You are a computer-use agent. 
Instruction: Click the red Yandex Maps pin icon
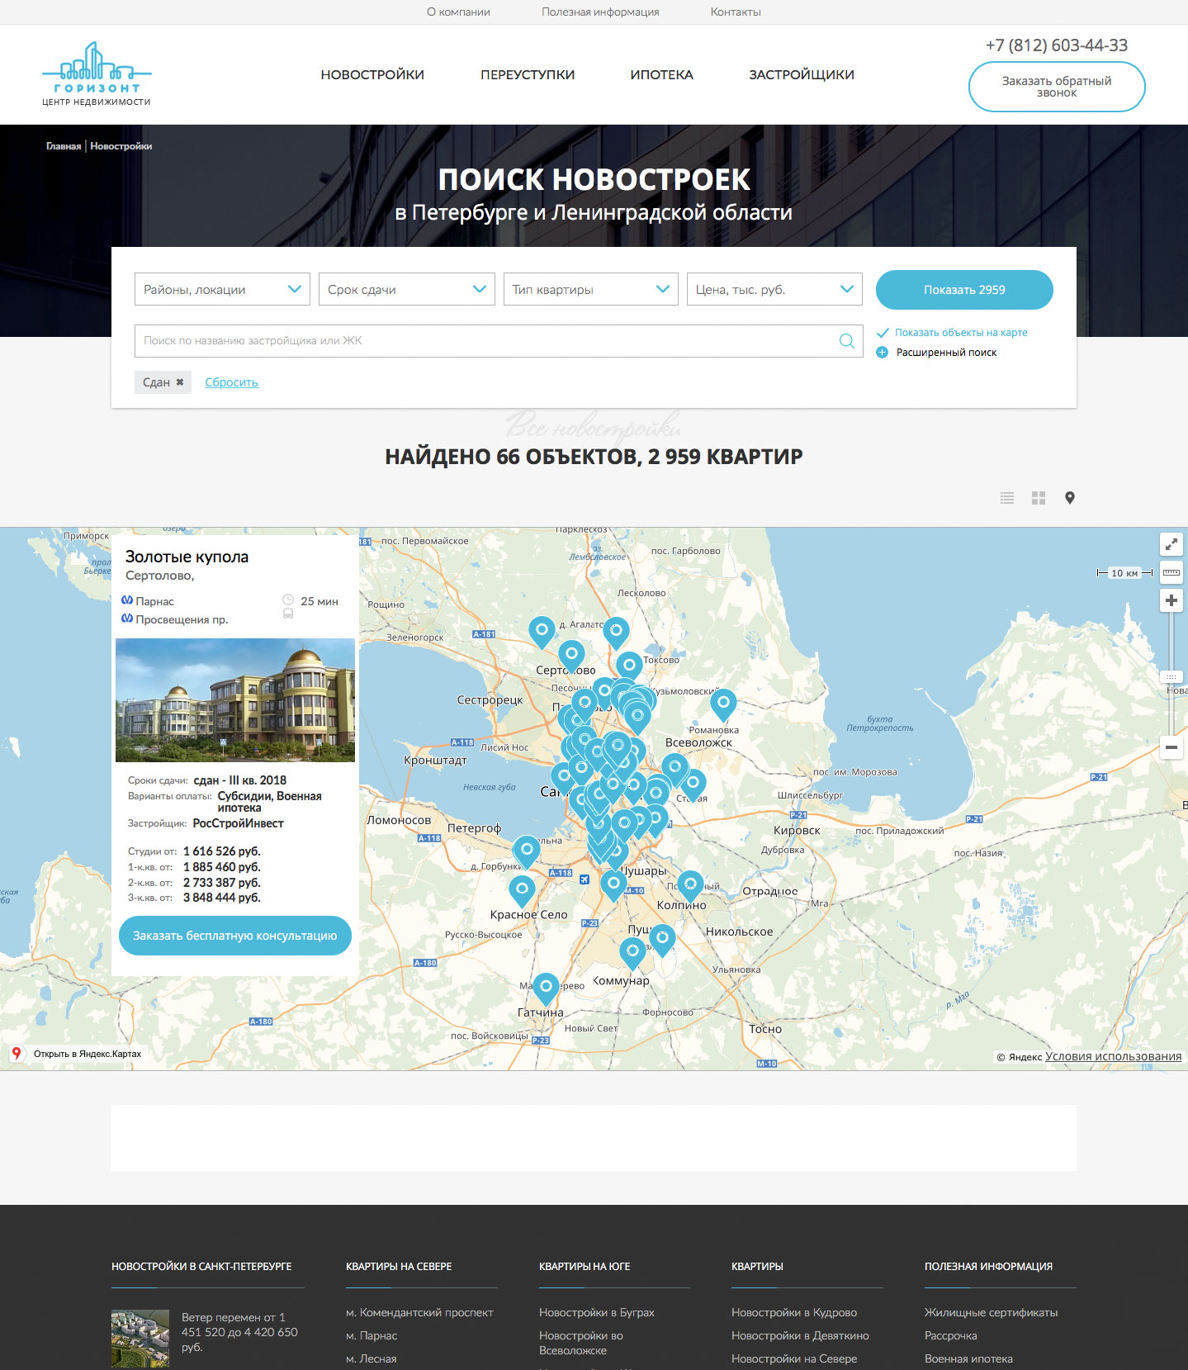click(x=16, y=1054)
